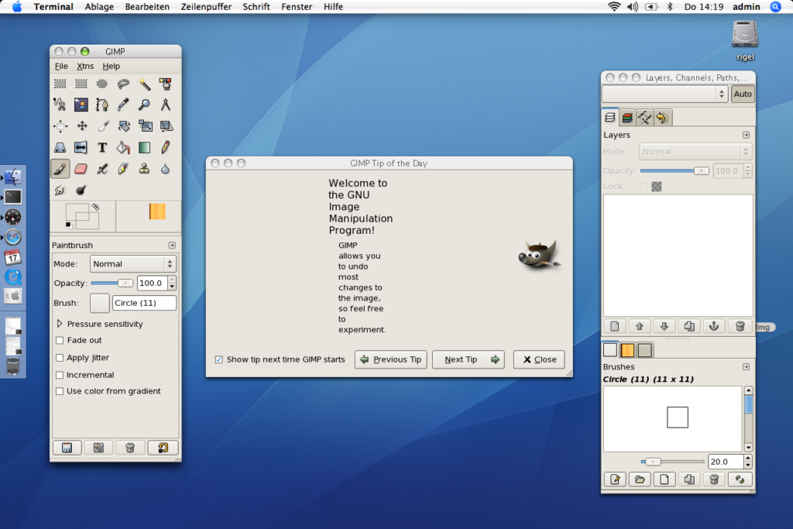
Task: Select the Fuzzy Select magic wand tool
Action: [x=144, y=84]
